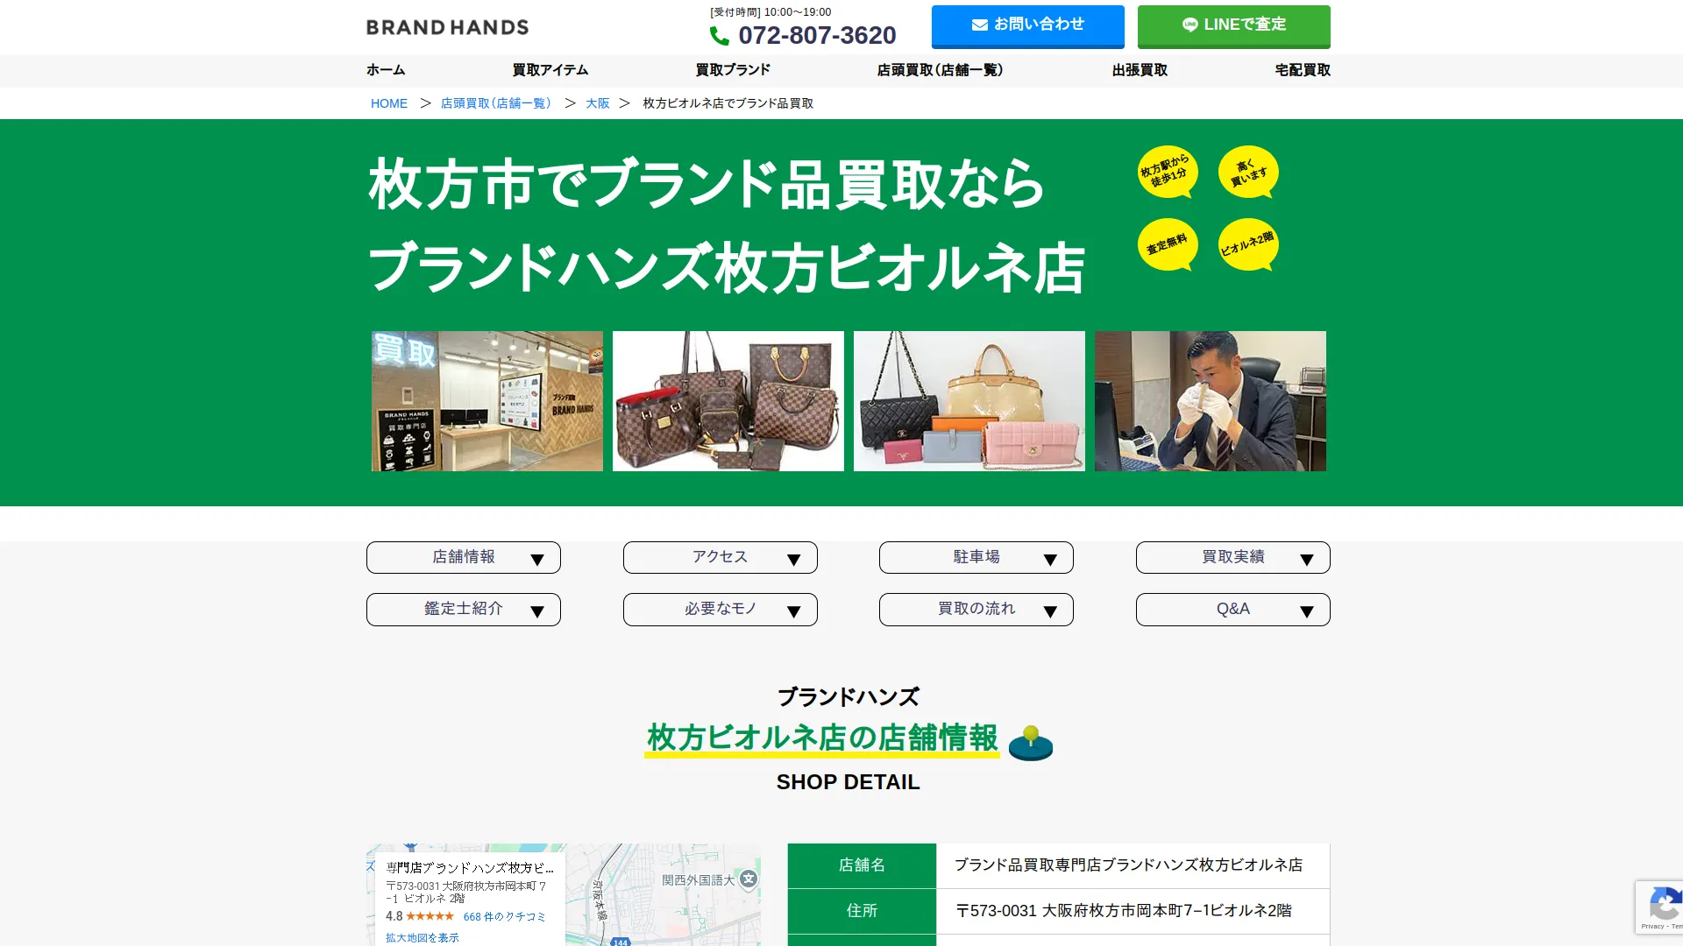
Task: Click the school marker icon on map
Action: click(x=748, y=879)
